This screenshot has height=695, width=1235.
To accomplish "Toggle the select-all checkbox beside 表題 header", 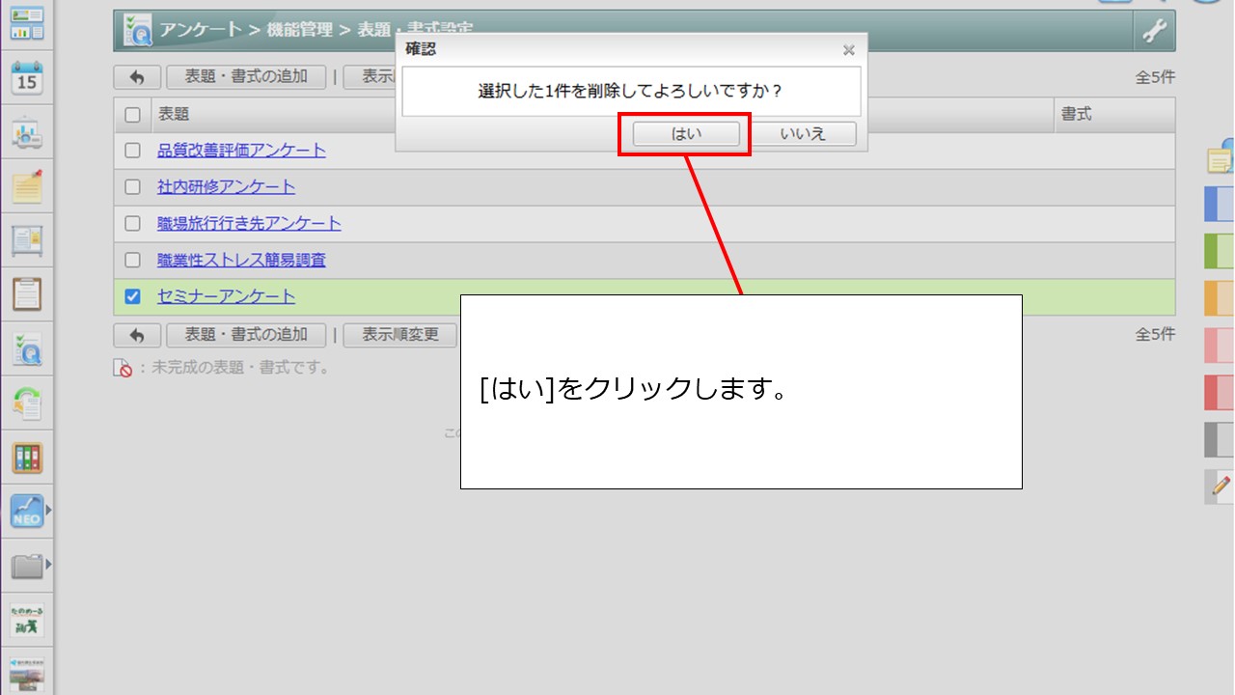I will pyautogui.click(x=133, y=115).
